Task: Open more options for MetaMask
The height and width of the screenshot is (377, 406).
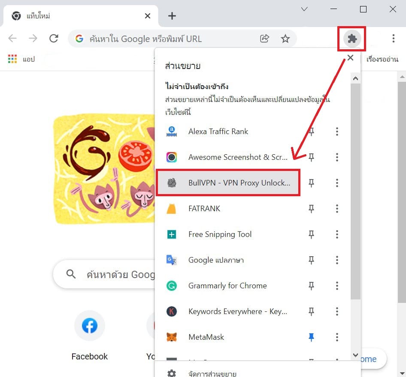Action: click(337, 337)
